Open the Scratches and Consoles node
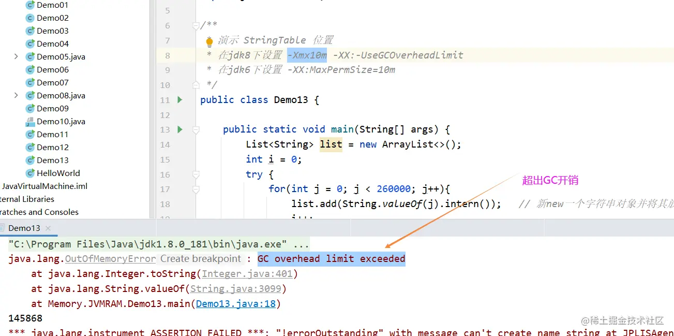The height and width of the screenshot is (336, 674). click(39, 212)
